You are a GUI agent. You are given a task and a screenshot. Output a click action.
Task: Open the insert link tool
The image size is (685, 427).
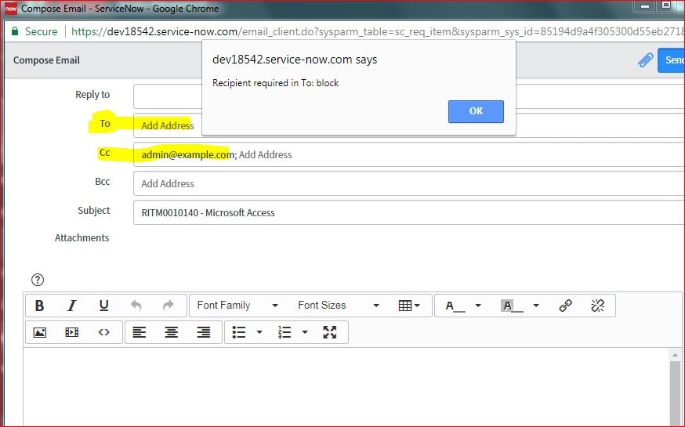565,306
